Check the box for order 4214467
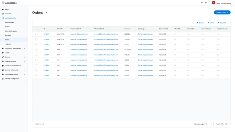Image resolution: width=235 pixels, height=132 pixels. coord(36,70)
